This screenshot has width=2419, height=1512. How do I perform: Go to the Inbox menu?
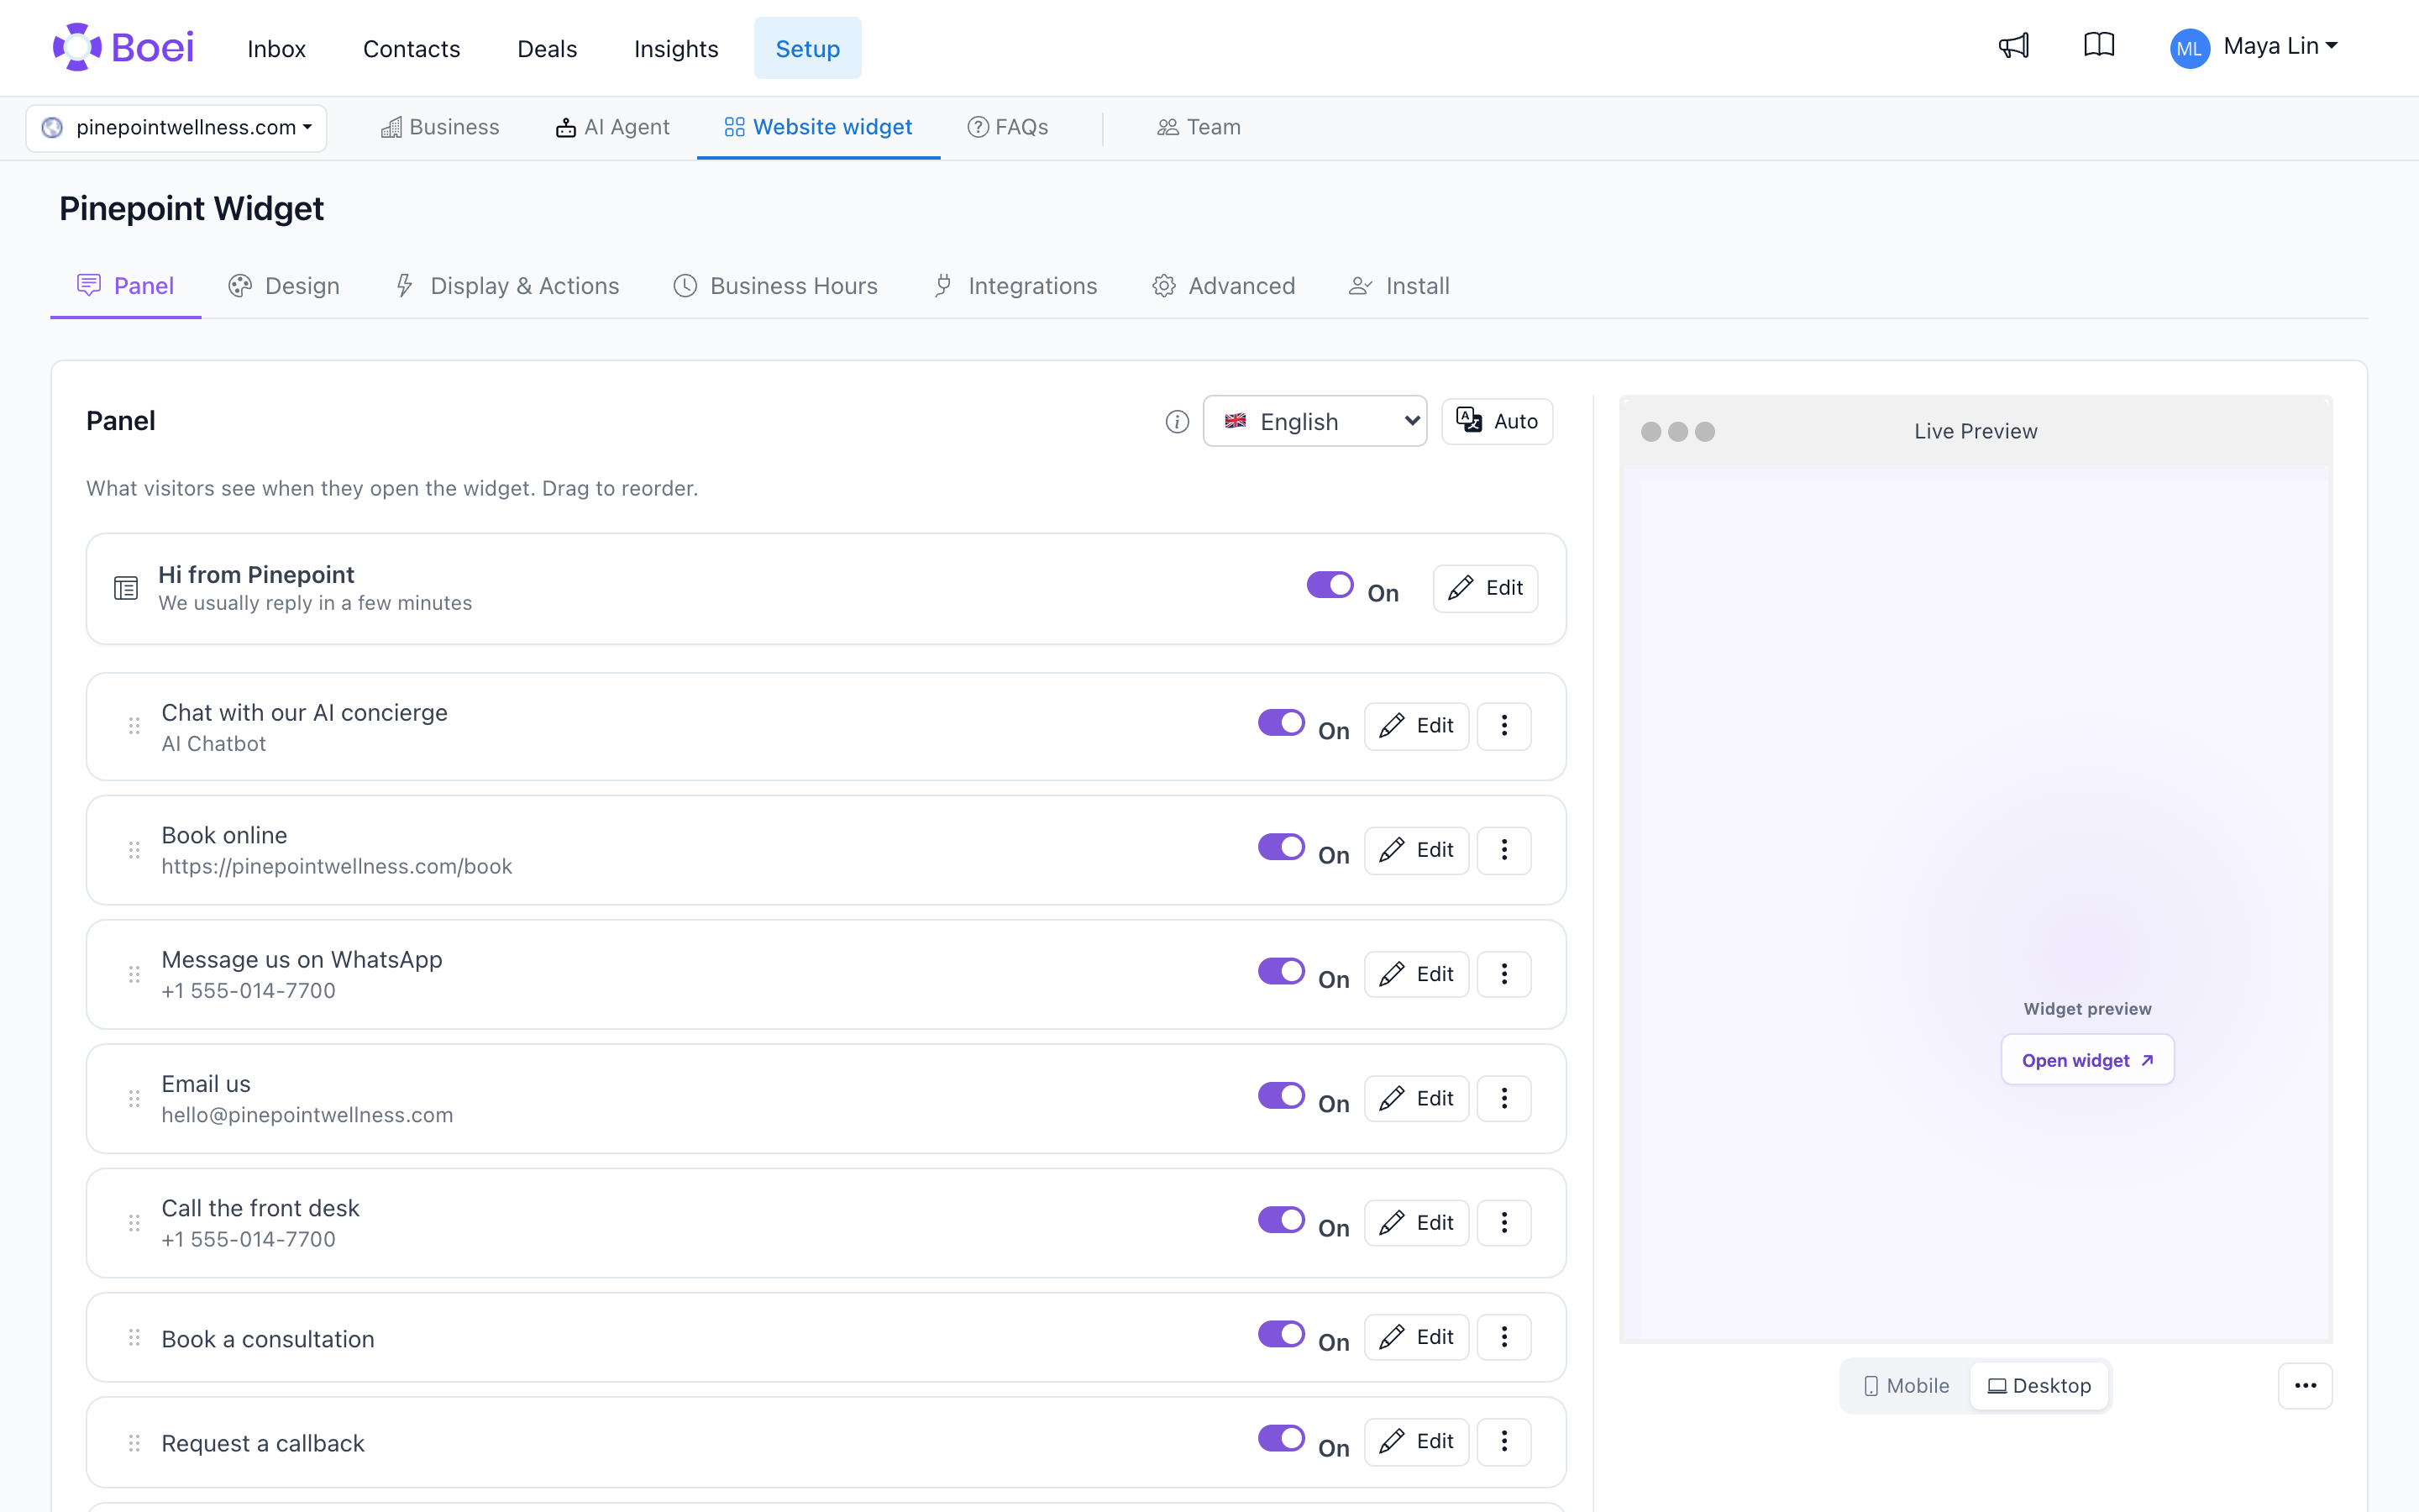[x=277, y=48]
